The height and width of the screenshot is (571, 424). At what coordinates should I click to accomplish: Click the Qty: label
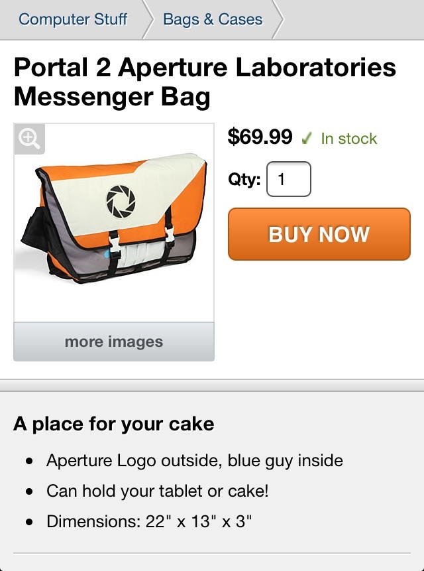pyautogui.click(x=244, y=179)
